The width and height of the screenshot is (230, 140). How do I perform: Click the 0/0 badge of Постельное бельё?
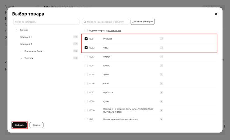pos(76,51)
